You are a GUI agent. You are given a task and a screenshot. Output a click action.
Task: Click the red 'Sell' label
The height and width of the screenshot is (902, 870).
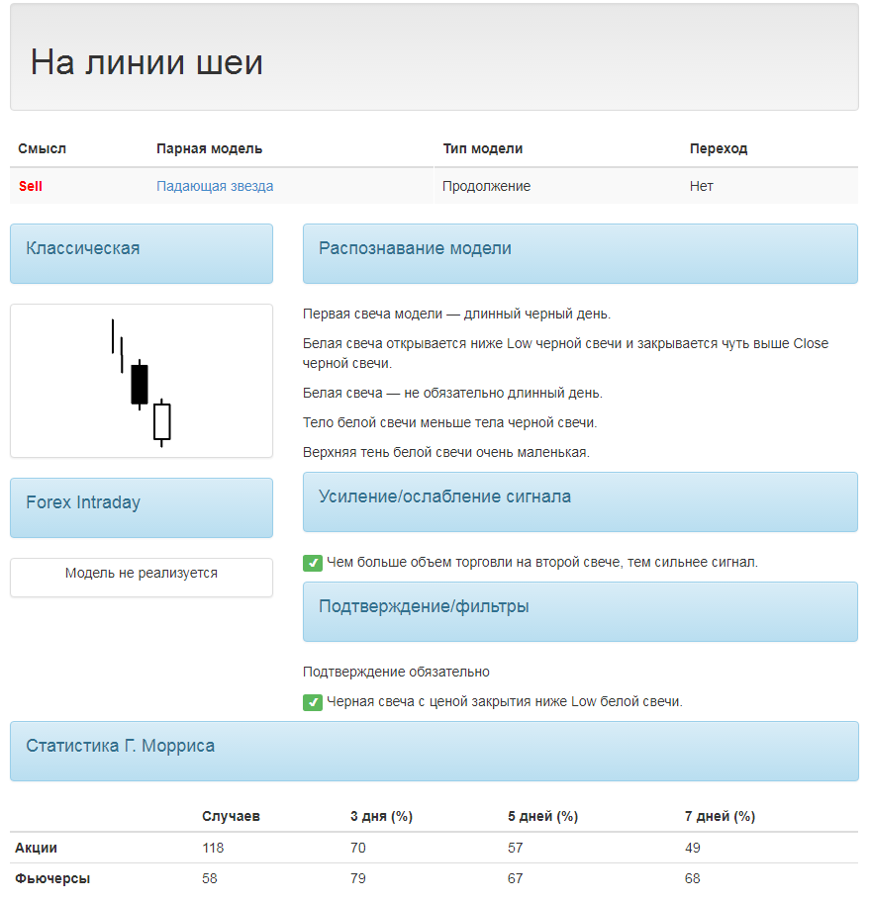[x=31, y=186]
